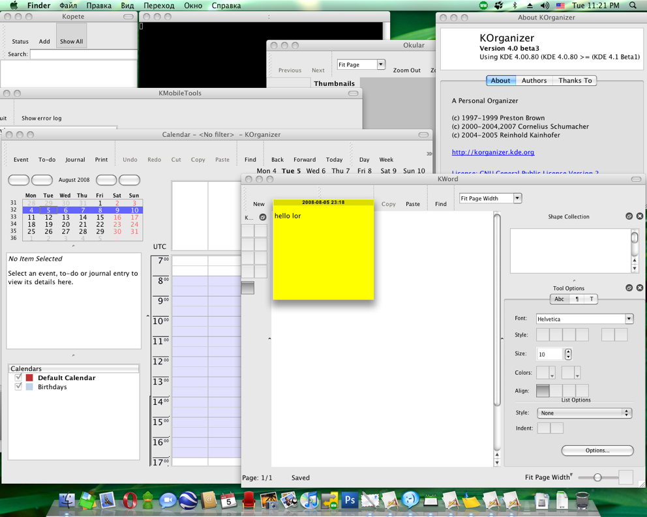Click the Kopete Search input field
Image resolution: width=647 pixels, height=517 pixels.
coord(83,55)
